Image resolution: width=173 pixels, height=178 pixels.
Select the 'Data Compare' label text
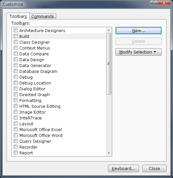[x=34, y=54]
